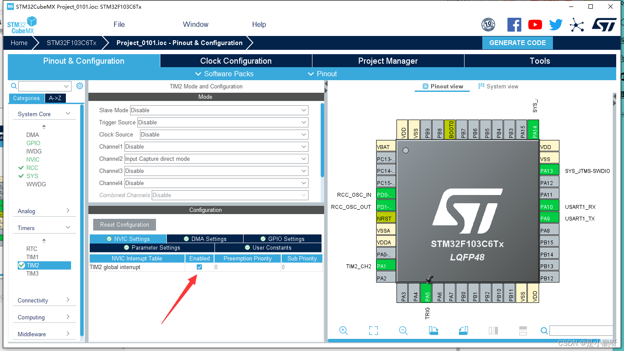
Task: Open the User Constants tab
Action: [x=268, y=247]
